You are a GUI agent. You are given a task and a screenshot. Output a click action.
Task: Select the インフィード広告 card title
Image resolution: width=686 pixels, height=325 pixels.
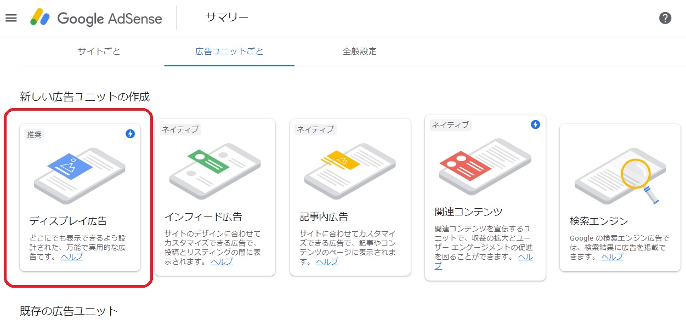203,216
